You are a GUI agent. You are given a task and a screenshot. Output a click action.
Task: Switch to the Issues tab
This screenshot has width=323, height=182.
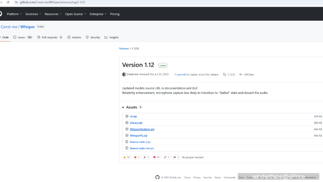coord(22,37)
